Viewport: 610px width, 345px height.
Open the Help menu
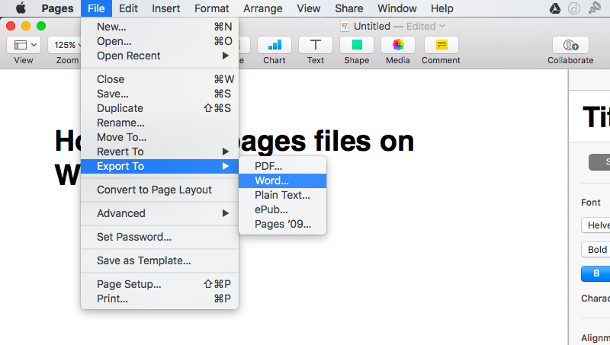[x=442, y=8]
